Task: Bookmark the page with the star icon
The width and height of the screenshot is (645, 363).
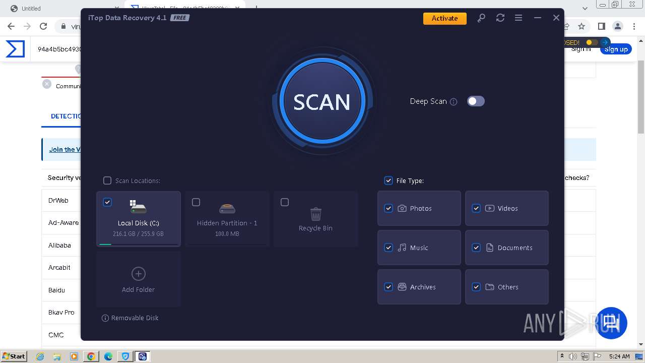Action: tap(582, 26)
